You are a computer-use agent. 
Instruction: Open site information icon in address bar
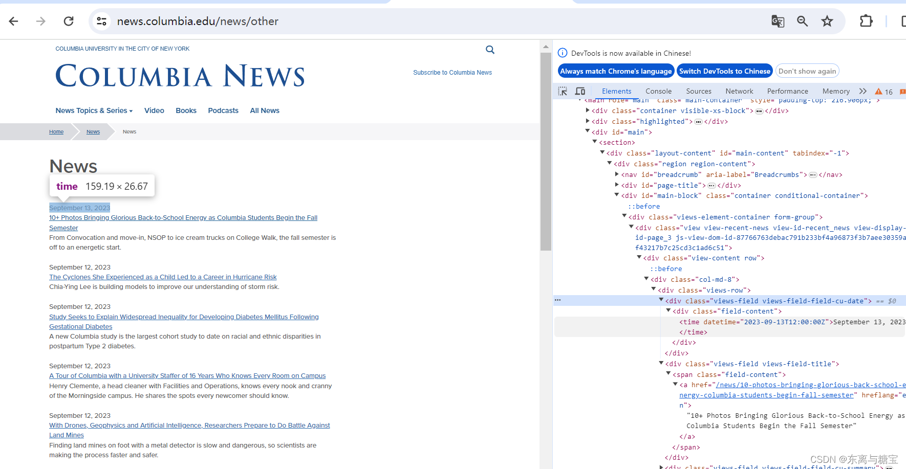point(102,21)
